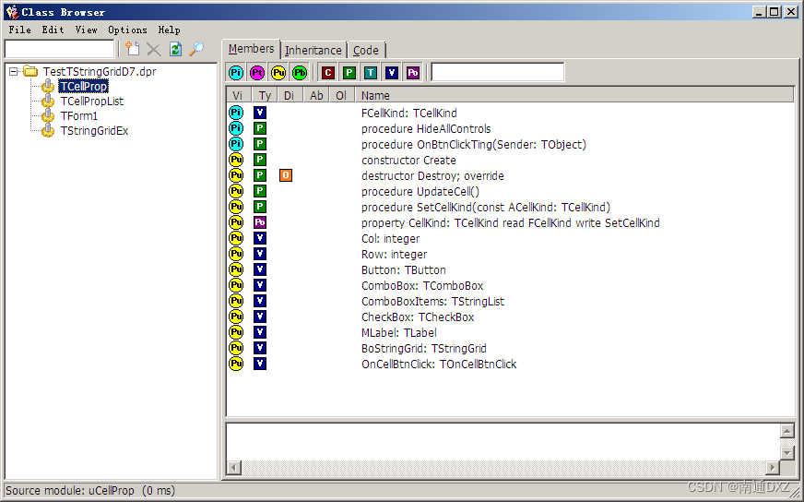Select Button: TButton member
Image resolution: width=804 pixels, height=502 pixels.
pos(404,270)
